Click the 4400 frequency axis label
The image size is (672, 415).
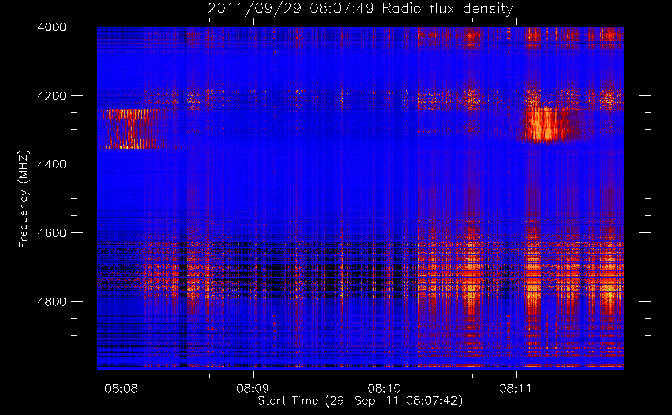coord(52,164)
